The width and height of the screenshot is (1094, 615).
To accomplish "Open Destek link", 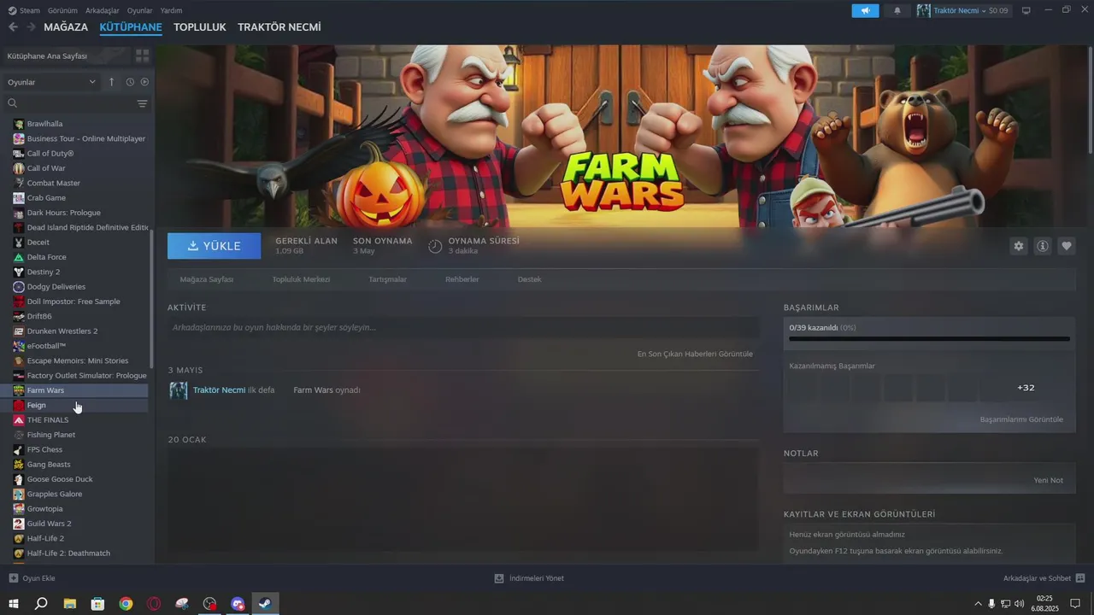I will click(x=529, y=279).
